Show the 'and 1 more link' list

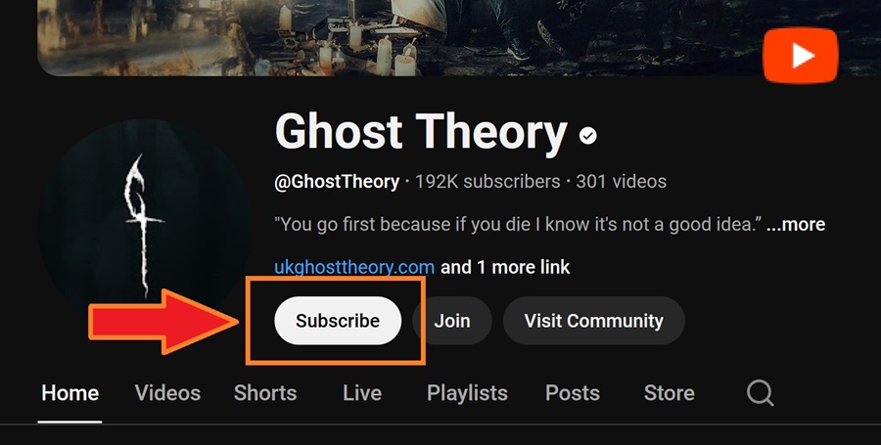click(505, 267)
